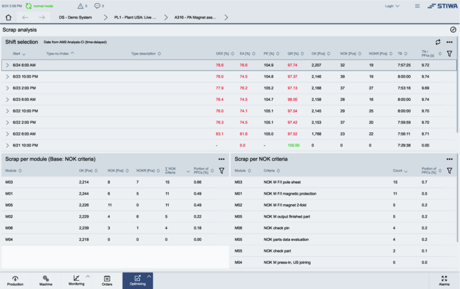Click the STIWA logo
This screenshot has width=460, height=289.
(x=443, y=6)
